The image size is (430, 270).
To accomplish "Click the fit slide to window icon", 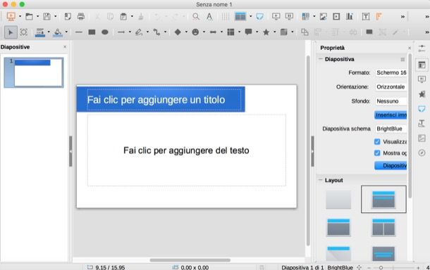I will click(x=359, y=267).
